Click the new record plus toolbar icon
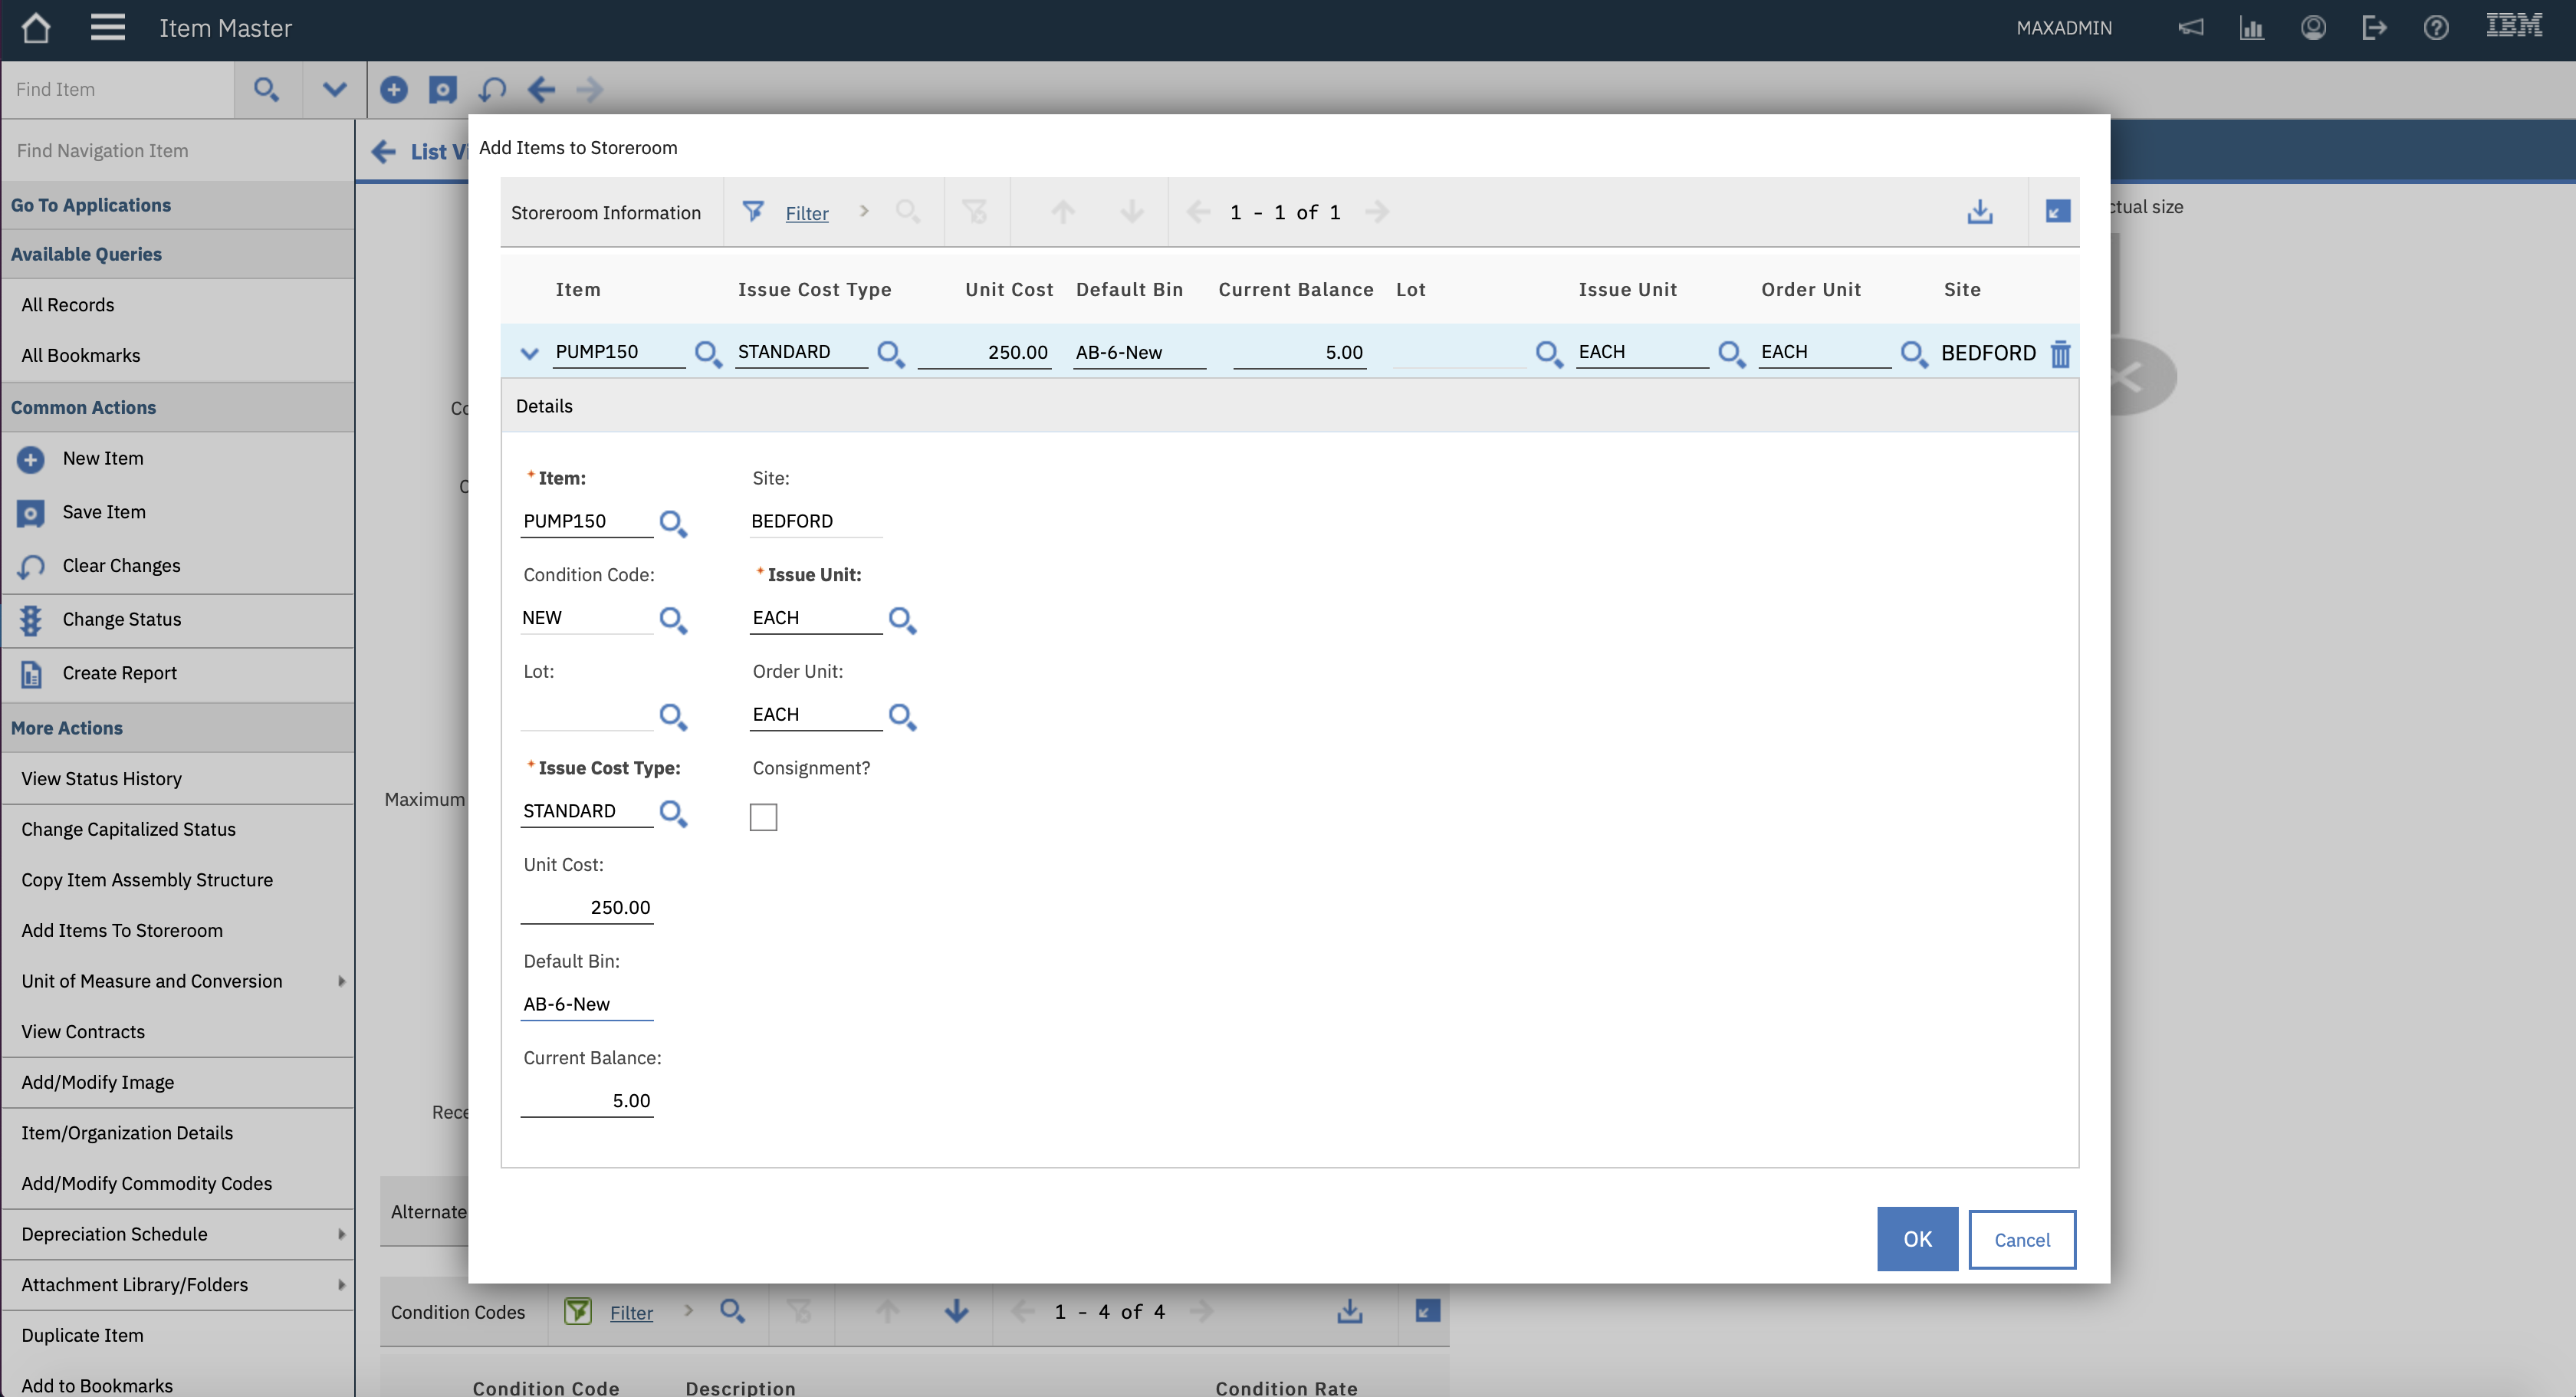2576x1397 pixels. (394, 90)
